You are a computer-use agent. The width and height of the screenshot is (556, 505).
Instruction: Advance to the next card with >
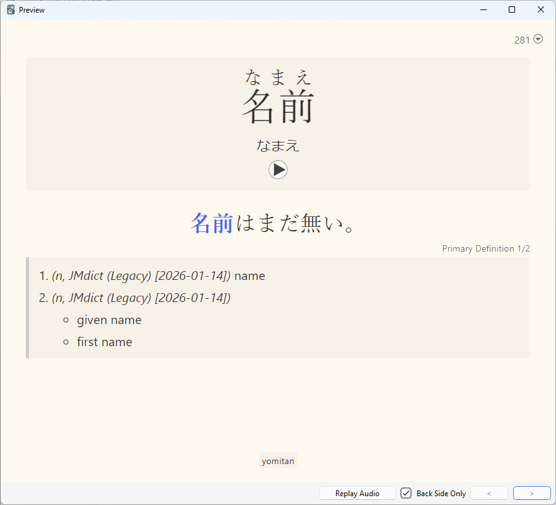tap(531, 494)
